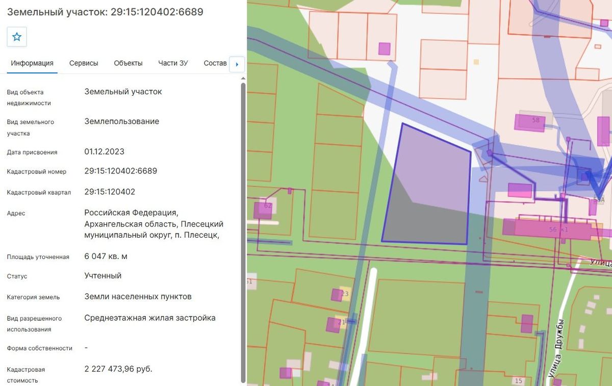The height and width of the screenshot is (386, 612).
Task: Click the heading Земельный участок: 29:15:120402:6689
Action: [105, 11]
